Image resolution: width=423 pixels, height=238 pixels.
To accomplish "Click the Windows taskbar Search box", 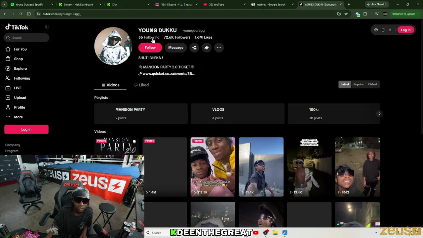I will [157, 233].
